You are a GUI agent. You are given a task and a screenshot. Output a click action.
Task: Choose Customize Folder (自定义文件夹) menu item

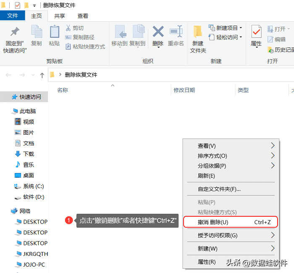tap(231, 189)
